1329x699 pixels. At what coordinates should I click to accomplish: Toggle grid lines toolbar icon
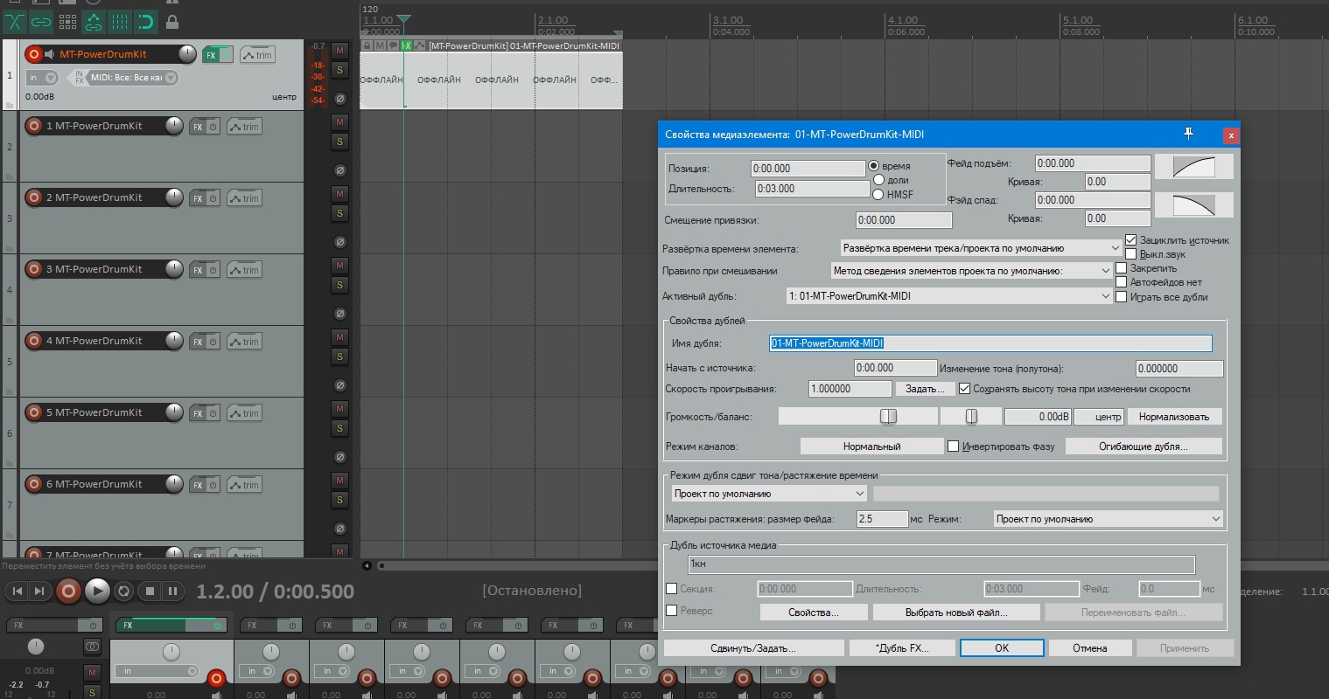point(120,21)
